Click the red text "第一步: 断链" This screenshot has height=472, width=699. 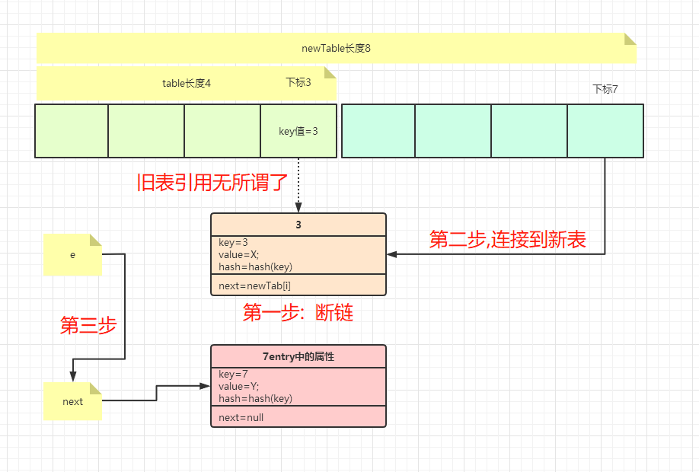300,312
